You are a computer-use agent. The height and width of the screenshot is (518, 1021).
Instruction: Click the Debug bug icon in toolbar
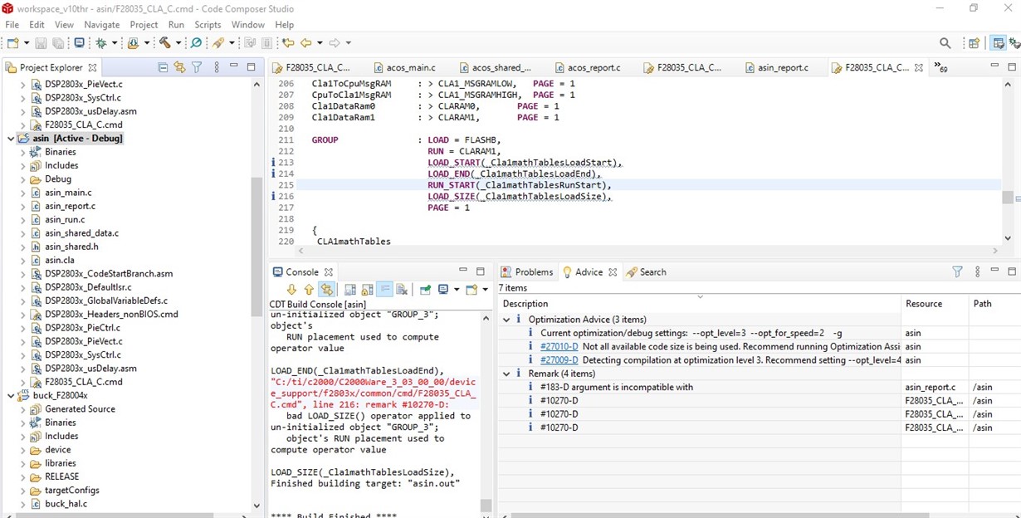point(101,43)
